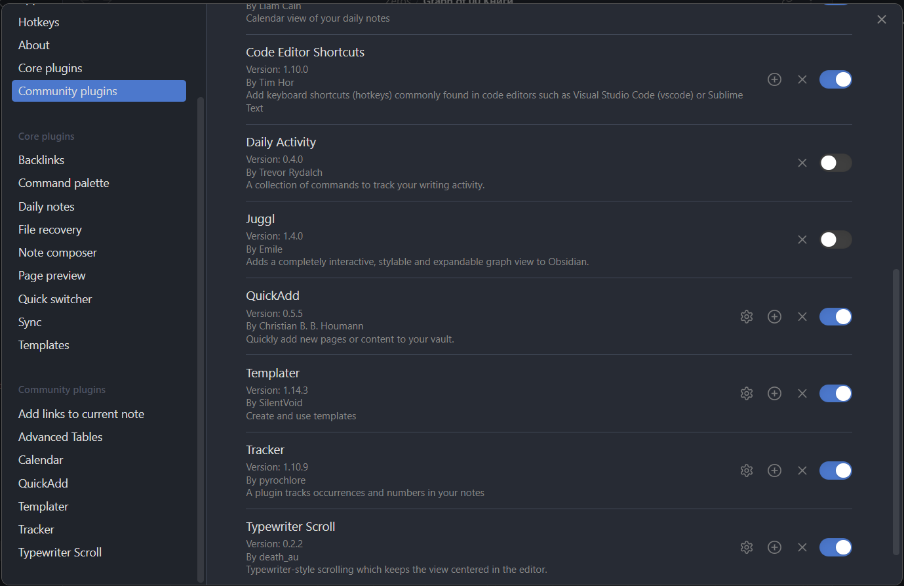This screenshot has height=586, width=904.
Task: Open QuickAdd plugin options gear
Action: point(747,317)
